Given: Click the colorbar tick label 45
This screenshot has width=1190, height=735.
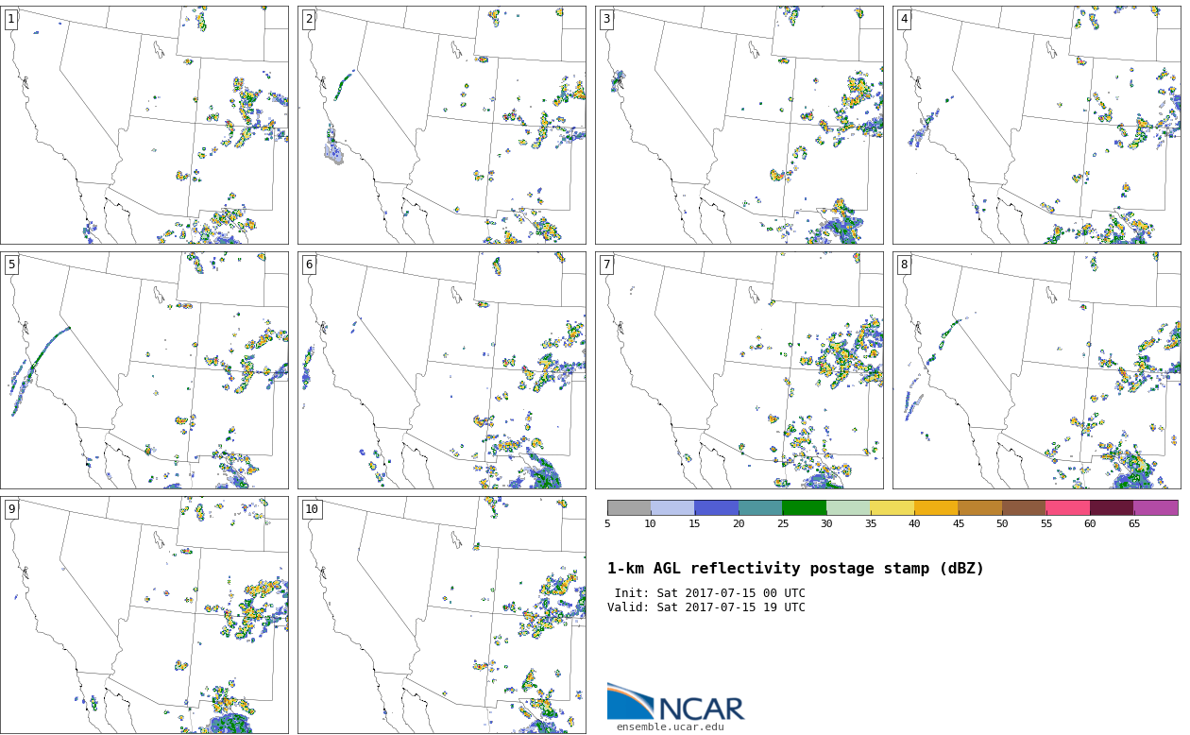Looking at the screenshot, I should pos(959,524).
